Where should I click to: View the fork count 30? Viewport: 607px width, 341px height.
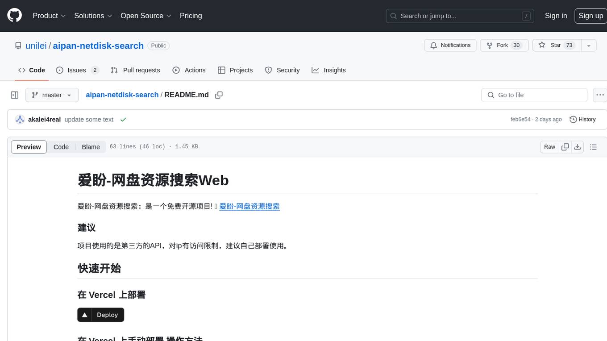[x=516, y=46]
